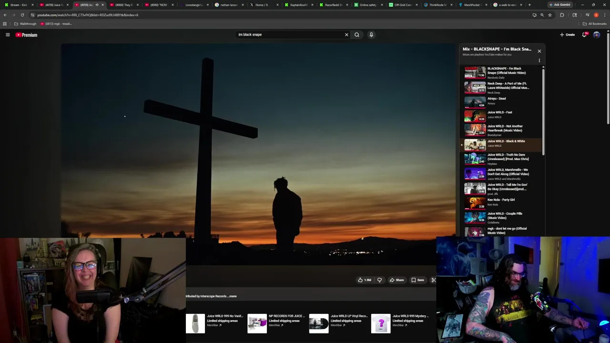The height and width of the screenshot is (343, 610).
Task: Switch to the Lorestangle tab
Action: 193,5
